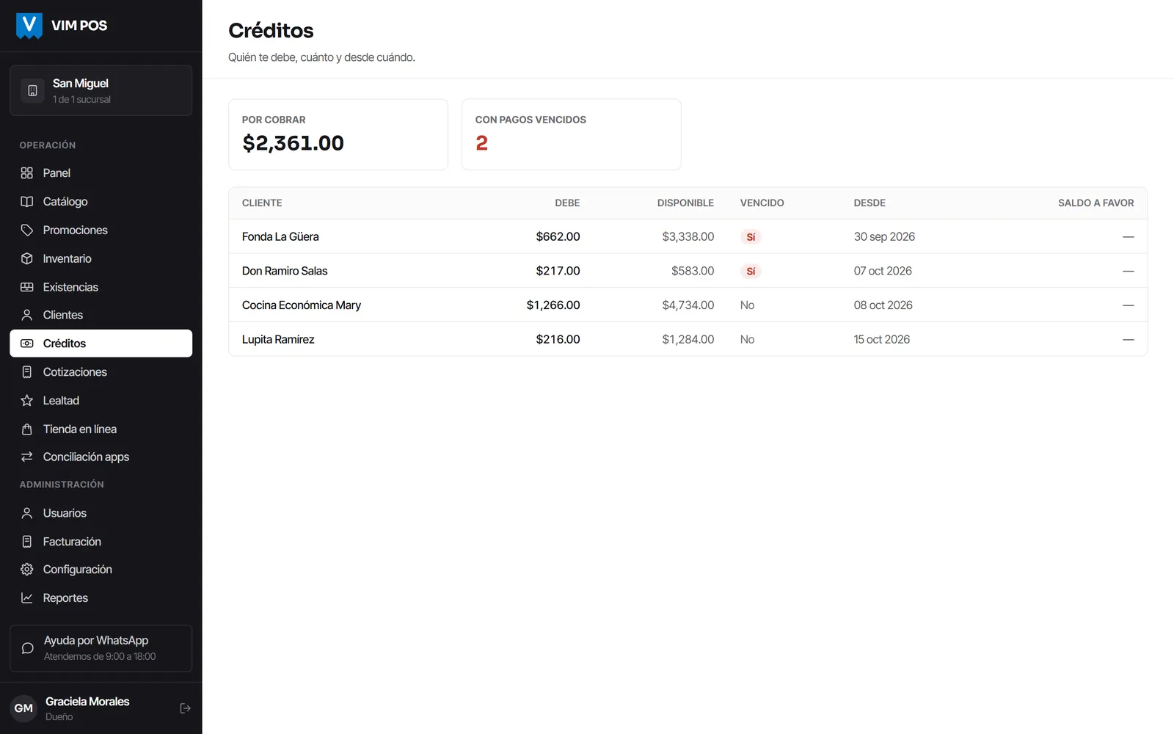Screen dimensions: 1174x734
Task: Click the $1,266.00 debt amount
Action: pyautogui.click(x=553, y=305)
